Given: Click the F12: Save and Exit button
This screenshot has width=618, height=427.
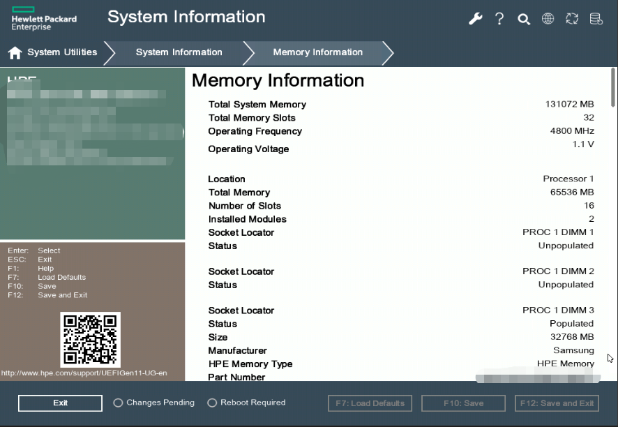Looking at the screenshot, I should click(x=557, y=403).
